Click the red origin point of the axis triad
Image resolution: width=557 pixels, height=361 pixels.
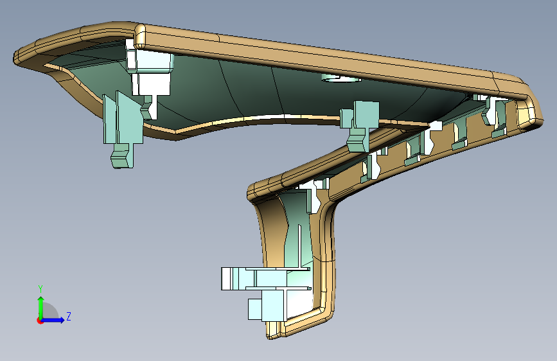point(39,321)
